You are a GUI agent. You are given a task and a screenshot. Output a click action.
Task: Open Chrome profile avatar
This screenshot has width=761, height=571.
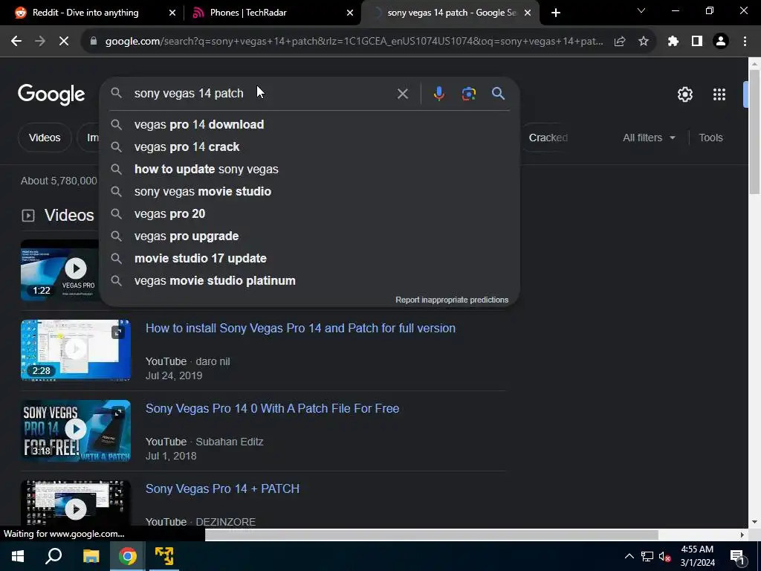tap(721, 42)
